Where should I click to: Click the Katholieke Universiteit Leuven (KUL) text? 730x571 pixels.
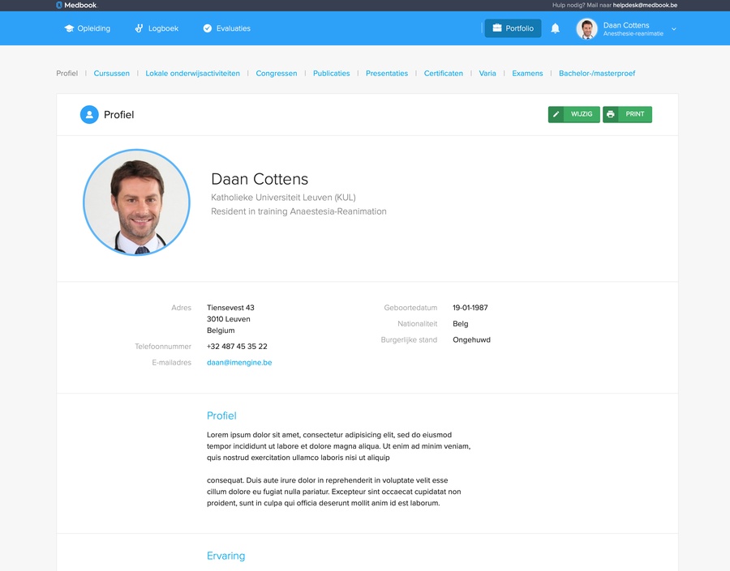[283, 198]
